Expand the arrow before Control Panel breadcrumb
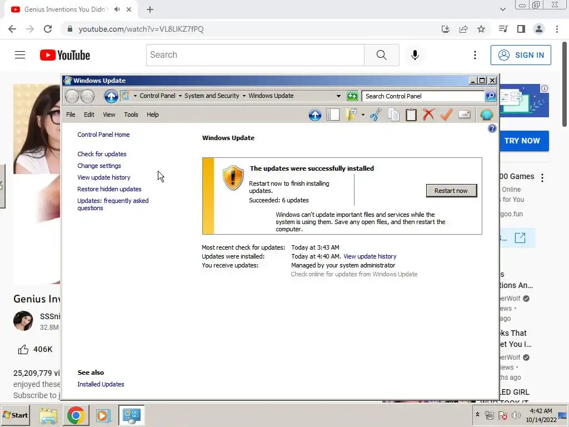The height and width of the screenshot is (427, 569). pyautogui.click(x=136, y=96)
